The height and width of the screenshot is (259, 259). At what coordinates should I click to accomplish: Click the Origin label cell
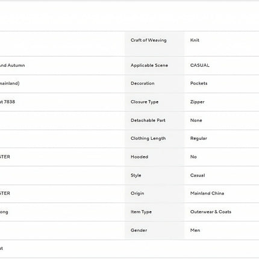pos(154,193)
